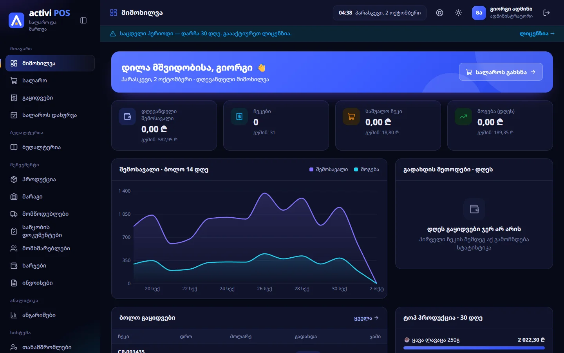Open the სალარო cart menu item
Image resolution: width=564 pixels, height=353 pixels.
[50, 80]
